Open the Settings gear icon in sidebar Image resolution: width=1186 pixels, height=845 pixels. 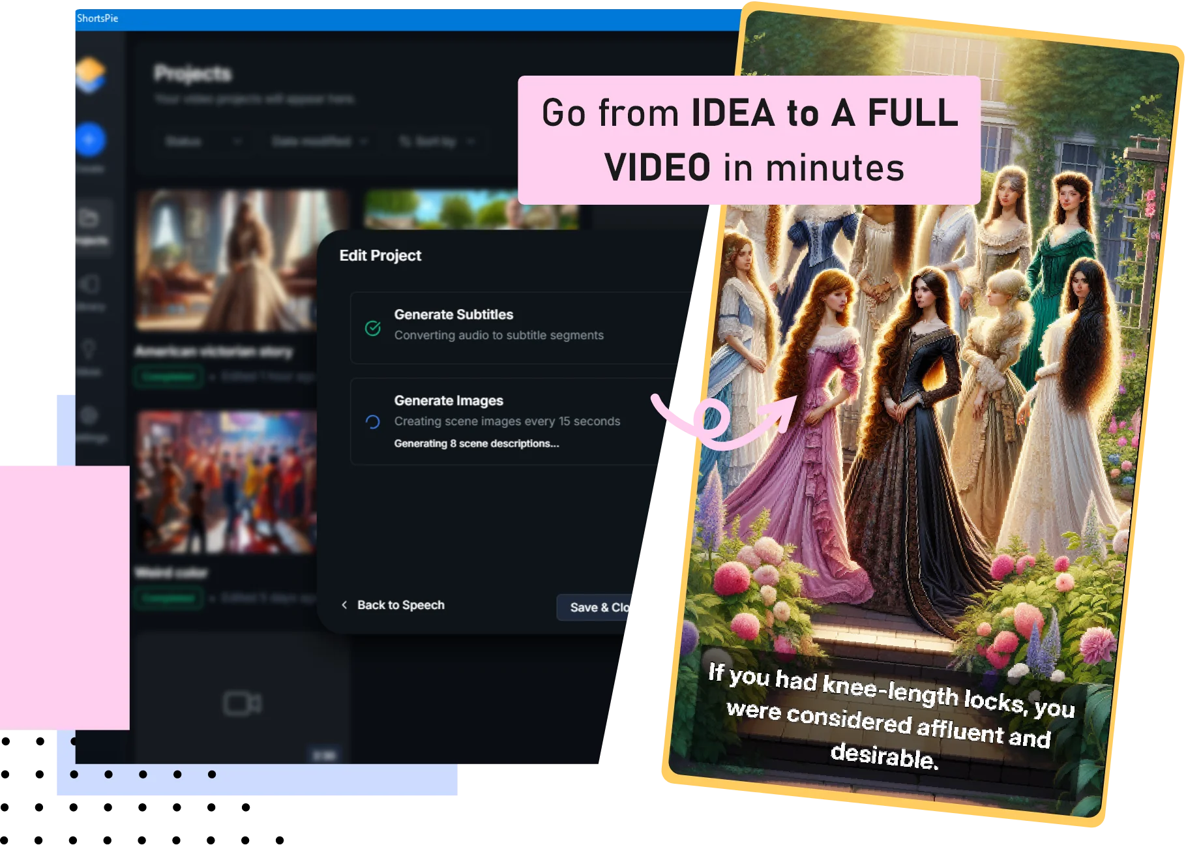coord(89,415)
